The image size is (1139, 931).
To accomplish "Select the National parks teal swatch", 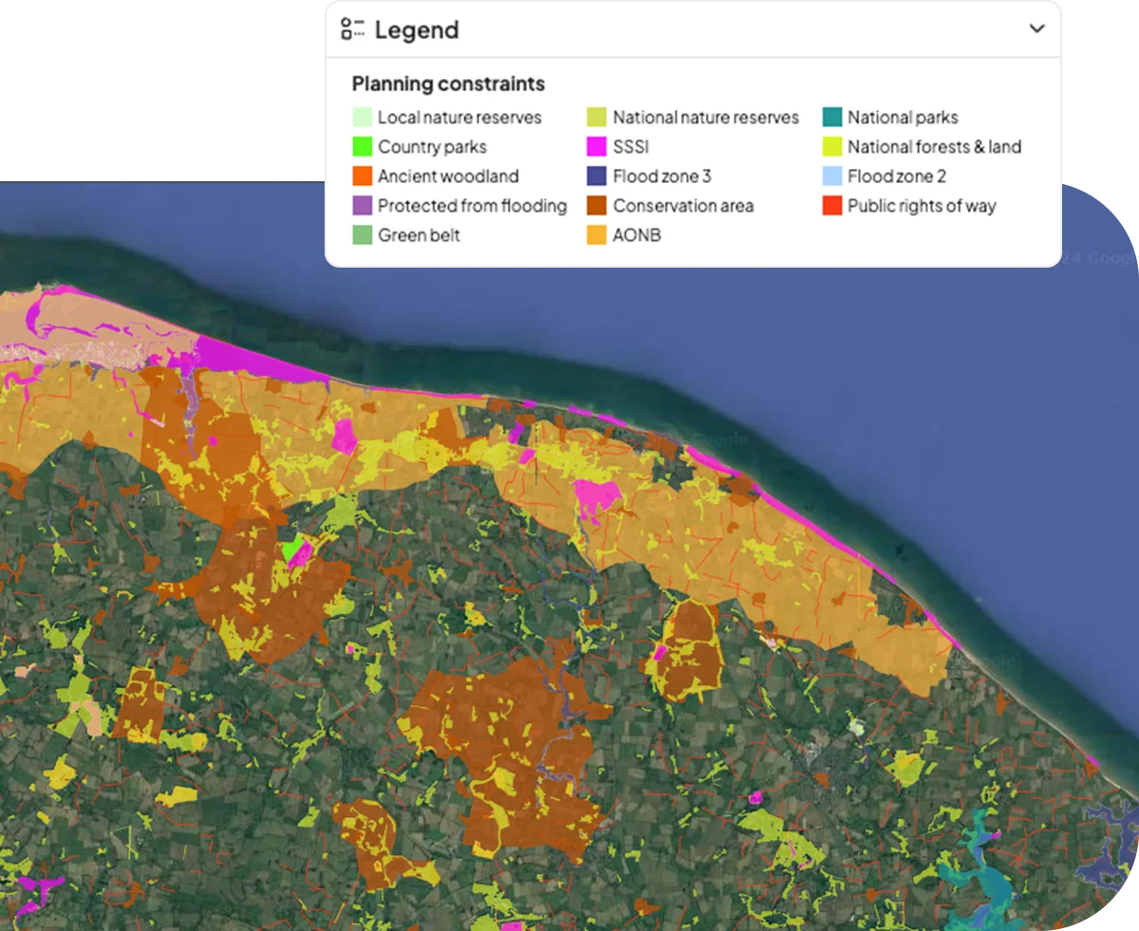I will click(x=832, y=117).
